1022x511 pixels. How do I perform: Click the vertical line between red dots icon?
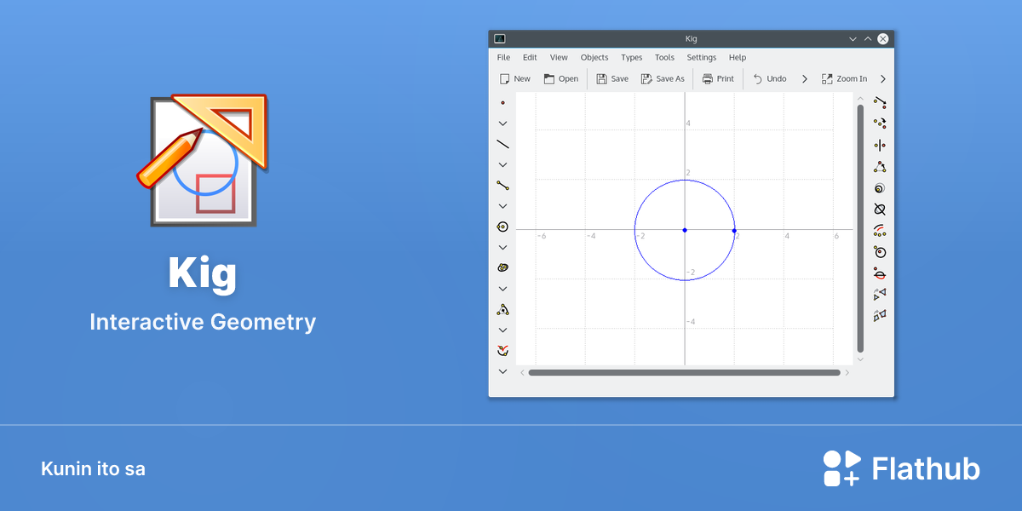point(880,145)
